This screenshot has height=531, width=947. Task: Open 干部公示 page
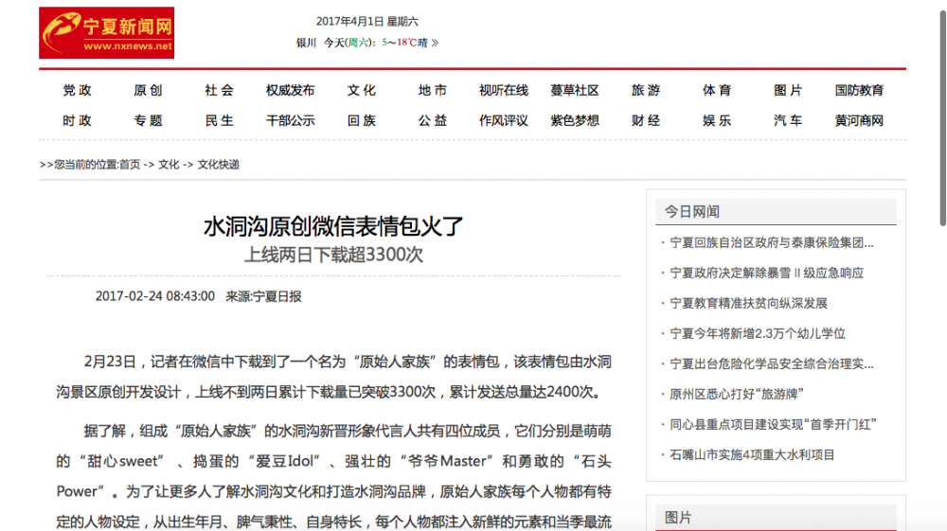coord(291,121)
